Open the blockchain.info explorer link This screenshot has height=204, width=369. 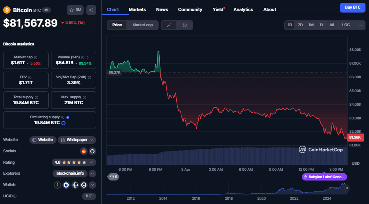pyautogui.click(x=70, y=173)
